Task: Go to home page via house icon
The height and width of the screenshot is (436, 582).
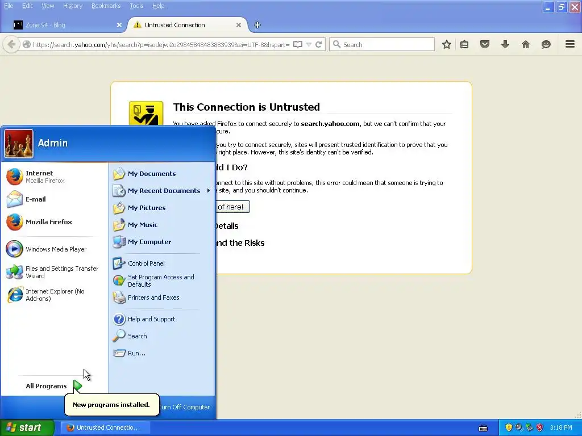Action: (526, 44)
